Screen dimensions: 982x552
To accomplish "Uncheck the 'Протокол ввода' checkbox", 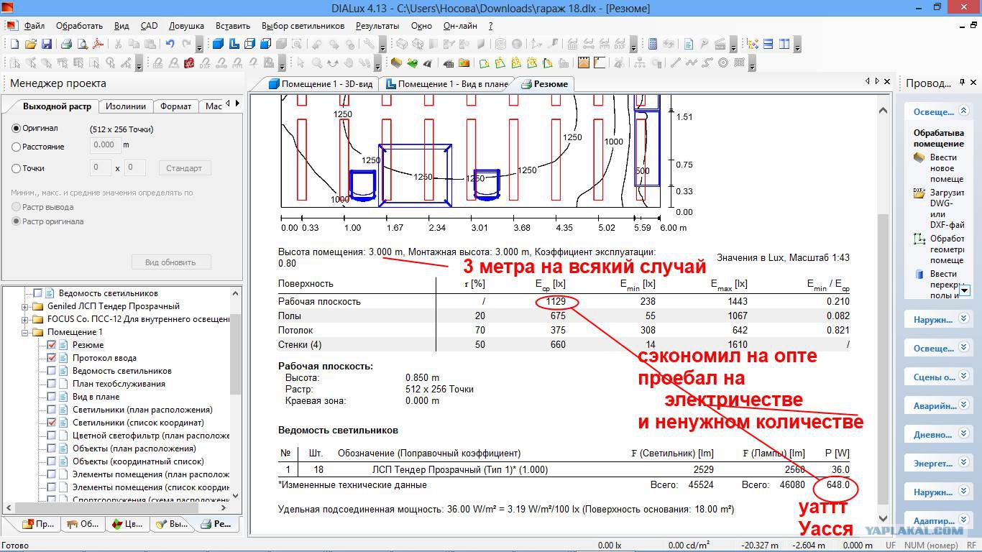I will pyautogui.click(x=52, y=358).
